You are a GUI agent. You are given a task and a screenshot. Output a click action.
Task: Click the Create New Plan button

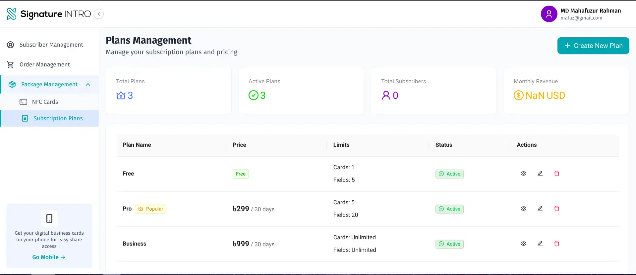[x=593, y=46]
